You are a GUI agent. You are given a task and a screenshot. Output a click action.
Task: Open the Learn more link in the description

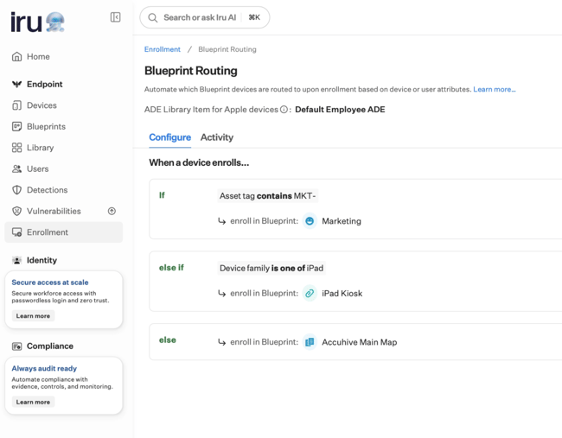(494, 89)
